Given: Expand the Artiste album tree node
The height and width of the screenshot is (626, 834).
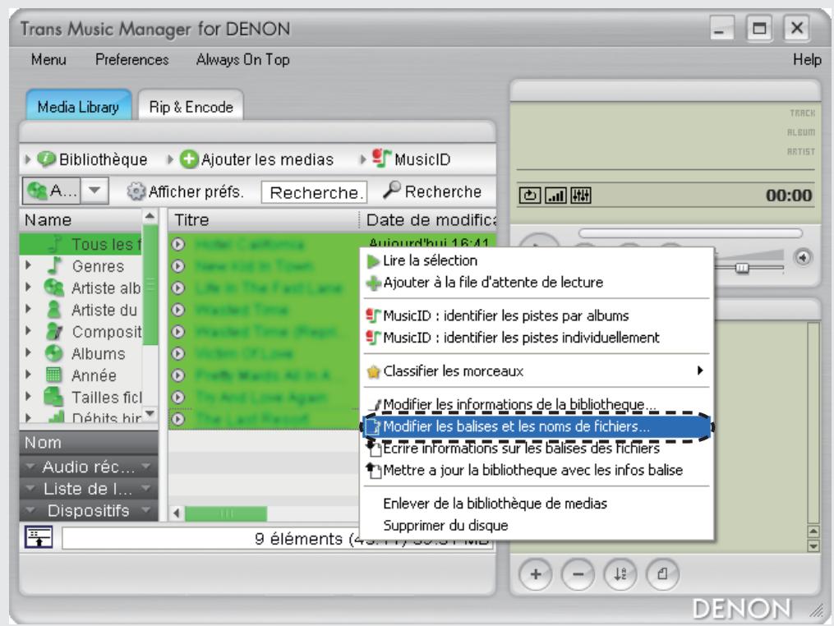Looking at the screenshot, I should tap(28, 287).
